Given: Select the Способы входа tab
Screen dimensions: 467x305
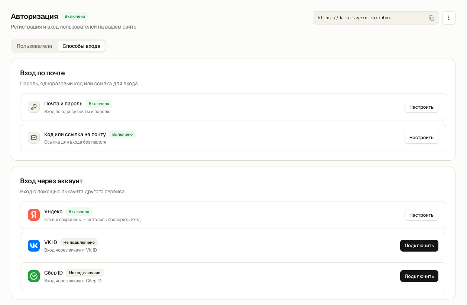Looking at the screenshot, I should tap(81, 46).
